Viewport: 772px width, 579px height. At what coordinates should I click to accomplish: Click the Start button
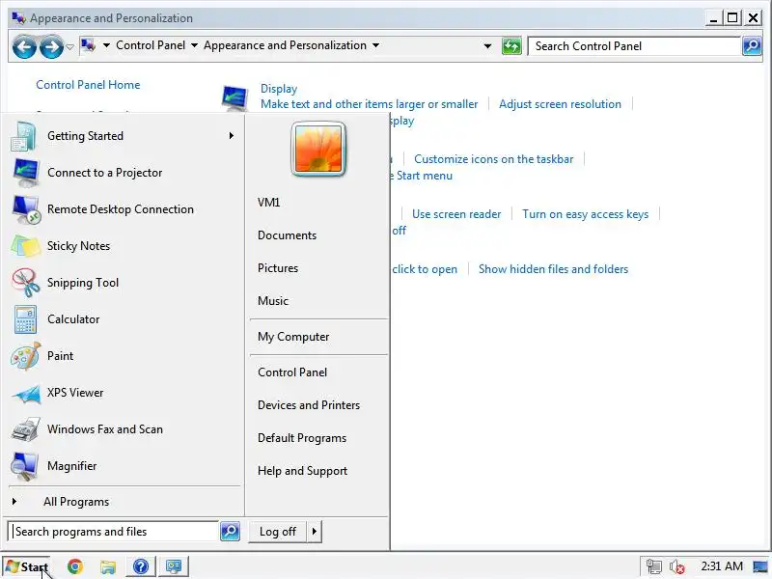pos(27,567)
